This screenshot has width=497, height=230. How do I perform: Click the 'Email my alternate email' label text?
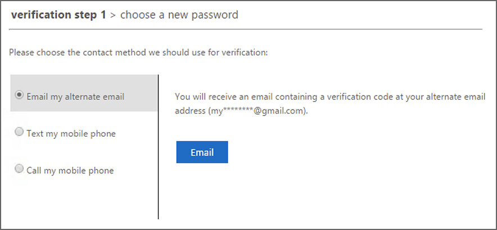[75, 97]
